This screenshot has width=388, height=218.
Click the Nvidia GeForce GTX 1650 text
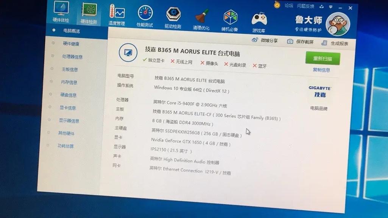190,142
